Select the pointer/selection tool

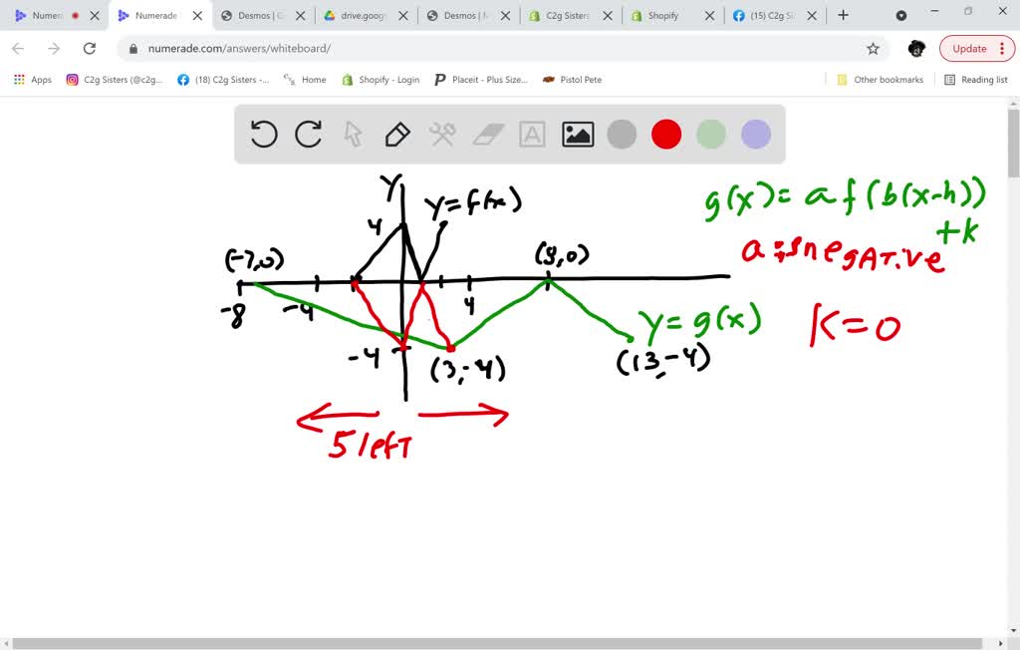click(x=352, y=134)
